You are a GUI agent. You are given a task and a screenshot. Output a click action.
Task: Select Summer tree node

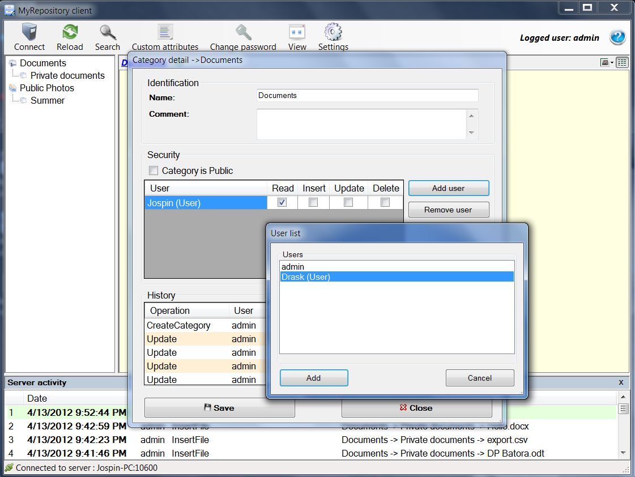(48, 100)
